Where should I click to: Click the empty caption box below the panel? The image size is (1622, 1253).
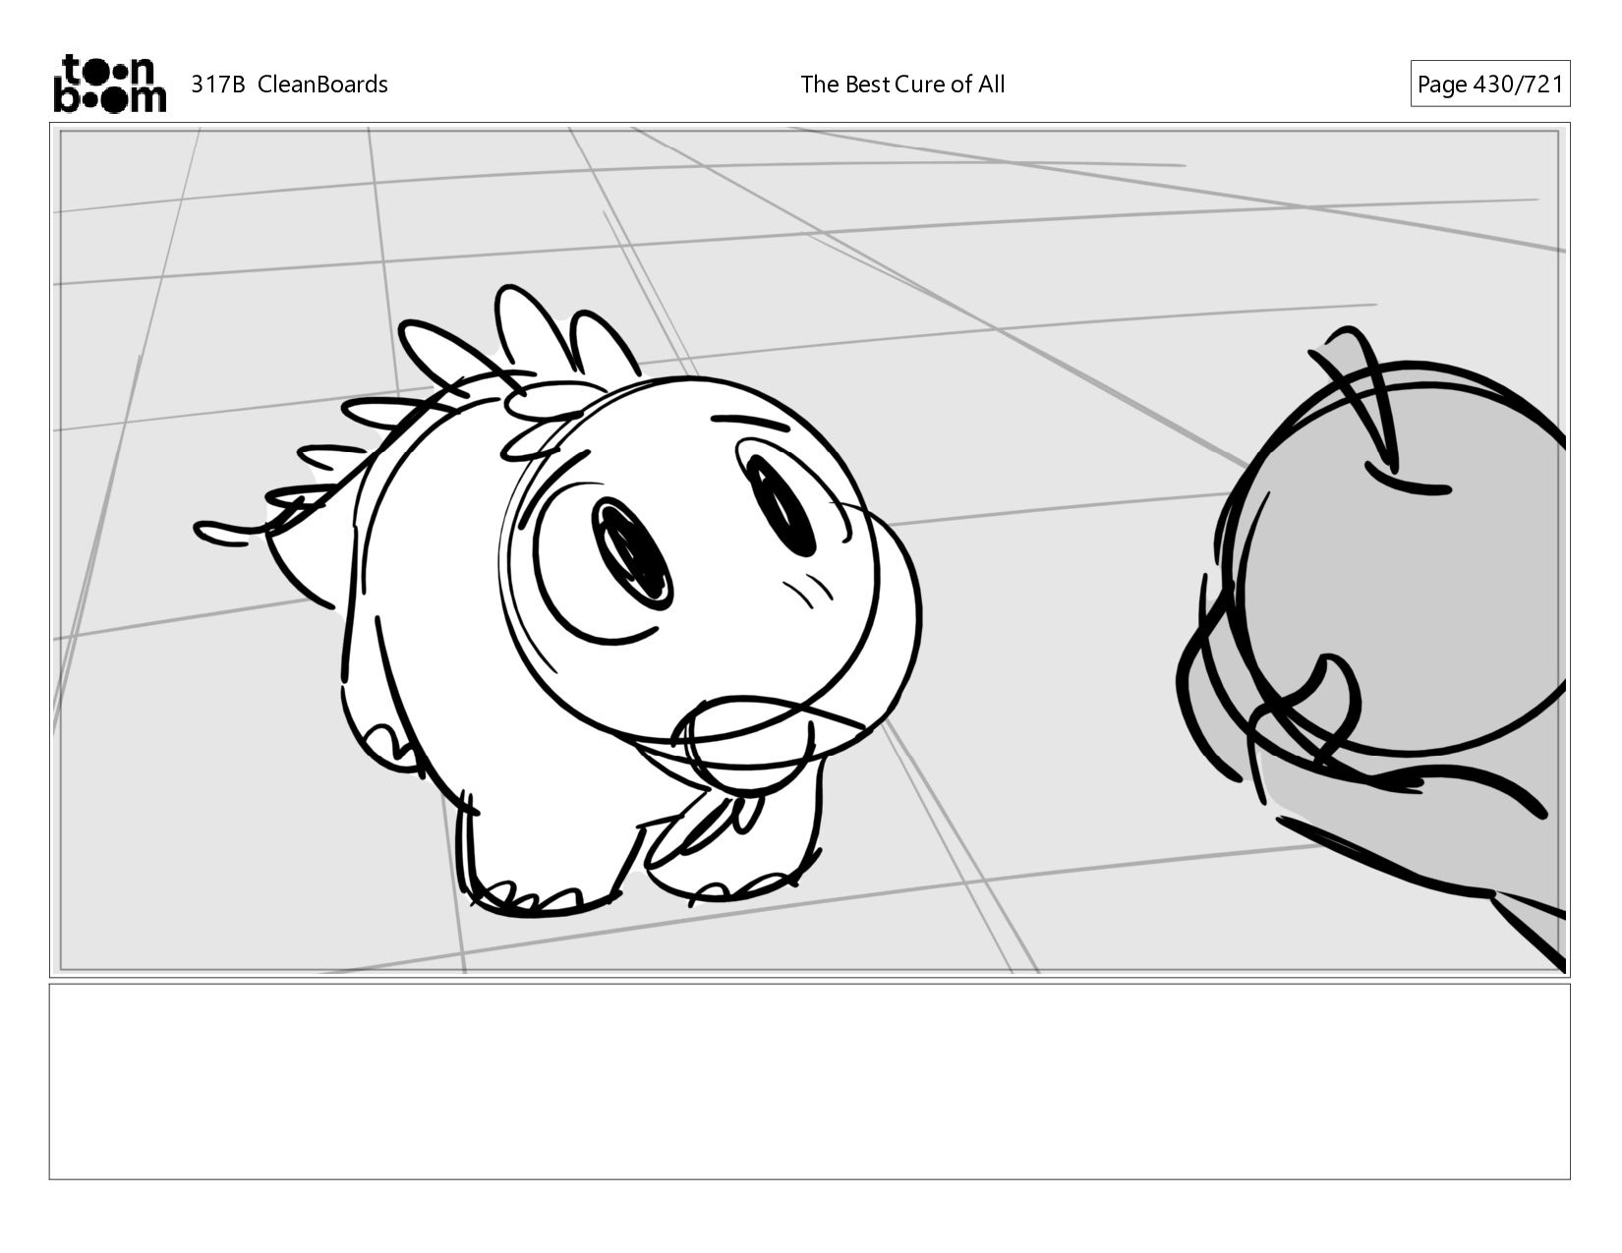[809, 1081]
